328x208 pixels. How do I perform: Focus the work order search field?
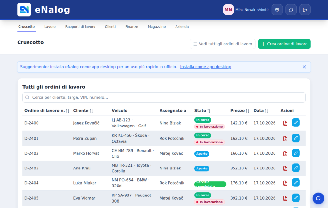pos(164,98)
